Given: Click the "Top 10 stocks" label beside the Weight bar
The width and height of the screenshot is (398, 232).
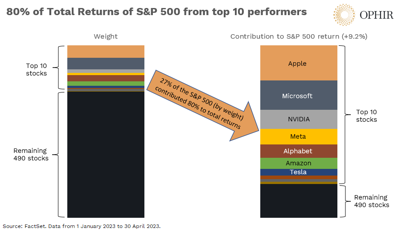Looking at the screenshot, I should coord(36,69).
